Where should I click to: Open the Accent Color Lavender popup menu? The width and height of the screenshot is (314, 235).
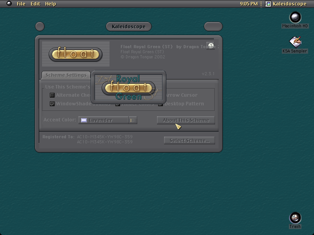tap(108, 120)
